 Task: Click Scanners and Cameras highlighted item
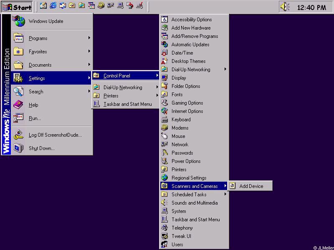(x=194, y=186)
